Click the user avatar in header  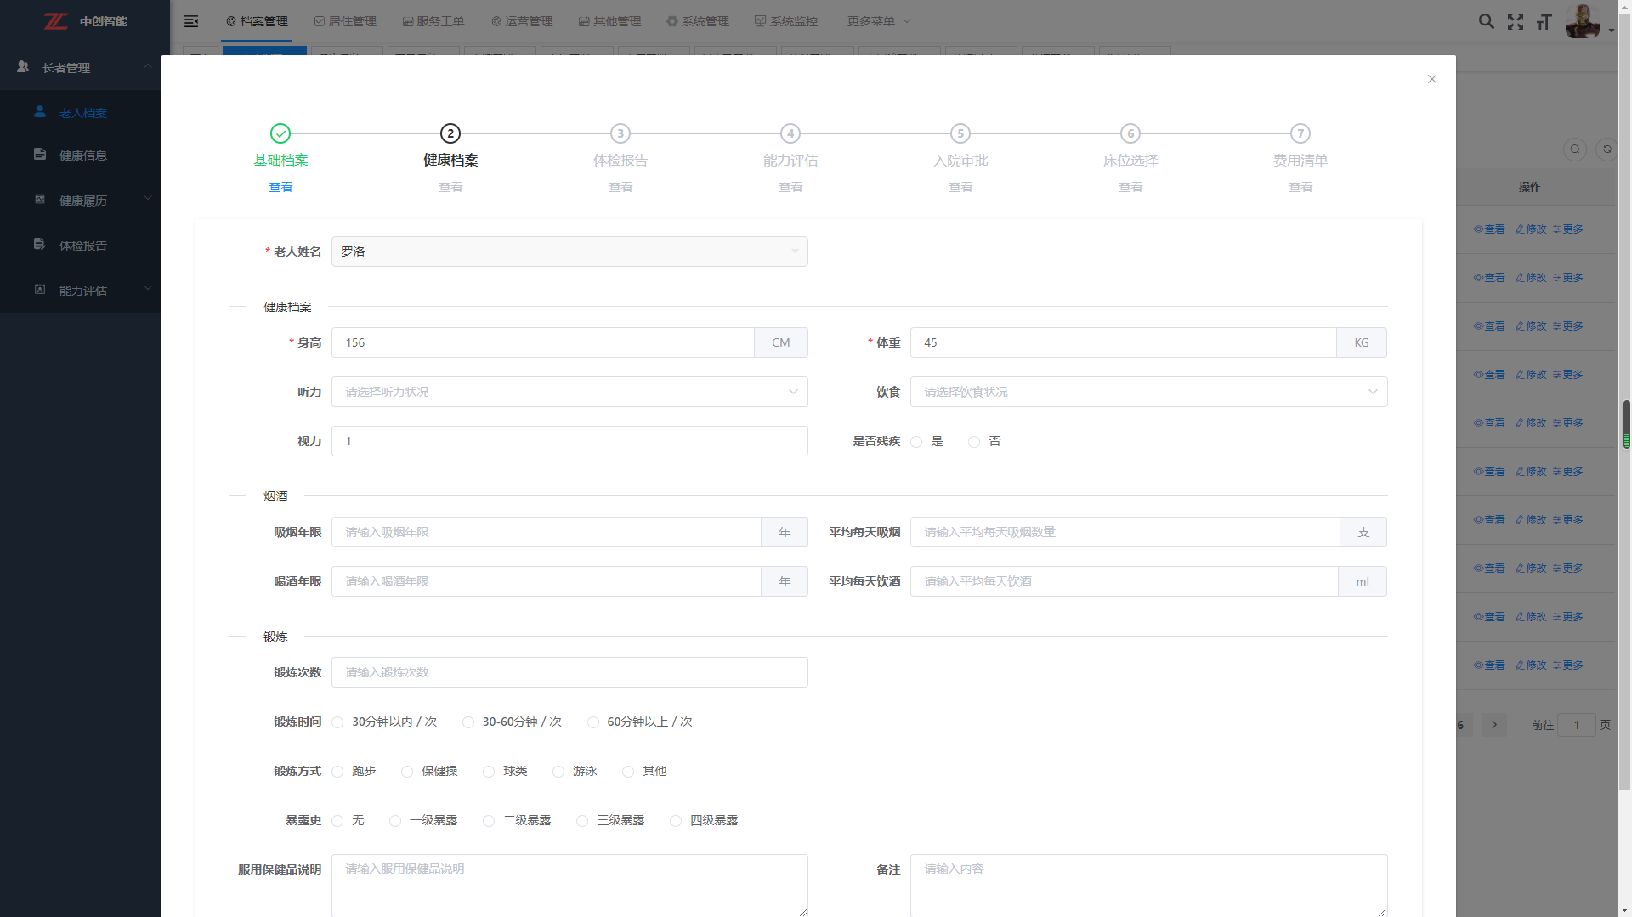[1582, 21]
